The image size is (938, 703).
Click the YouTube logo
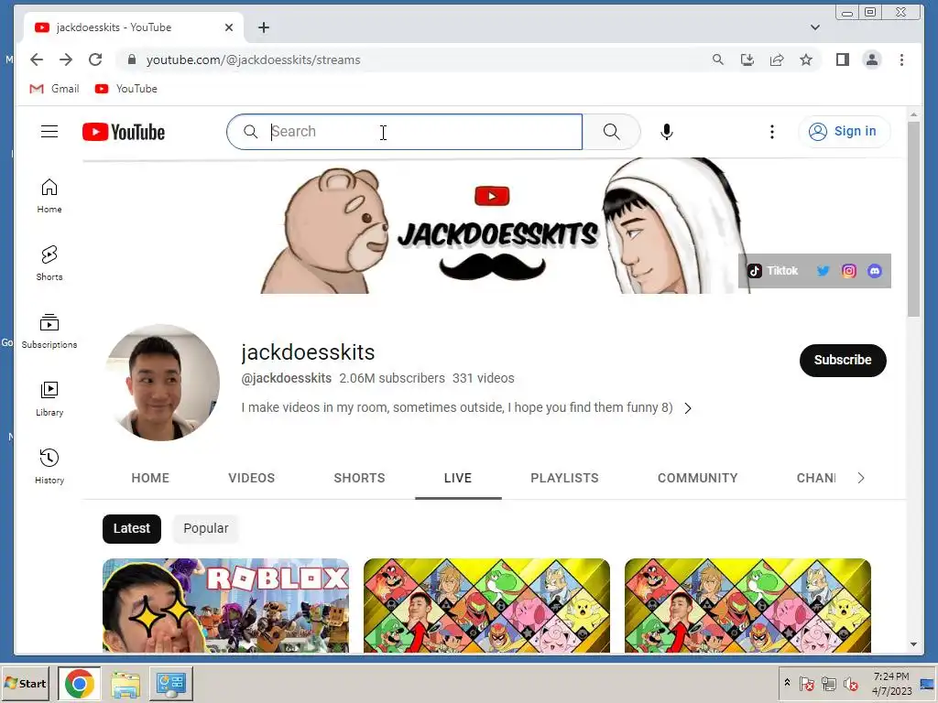124,132
